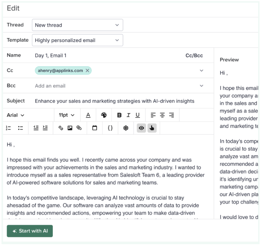
Task: Toggle open tracking eye icon
Action: 141,128
